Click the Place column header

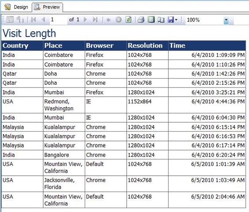[64, 45]
